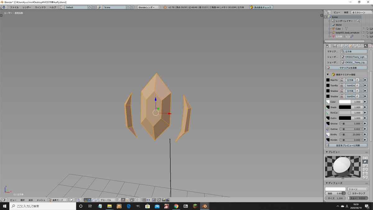Open the modifiers wrench tab icon
Screen dimensions: 373x210
[x=358, y=46]
